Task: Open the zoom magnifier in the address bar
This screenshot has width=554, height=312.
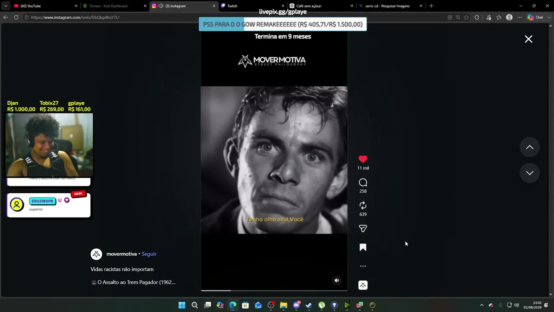Action: click(458, 17)
